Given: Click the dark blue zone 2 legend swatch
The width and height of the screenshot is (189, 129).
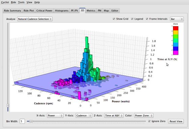Looking at the screenshot, I should (x=175, y=49).
